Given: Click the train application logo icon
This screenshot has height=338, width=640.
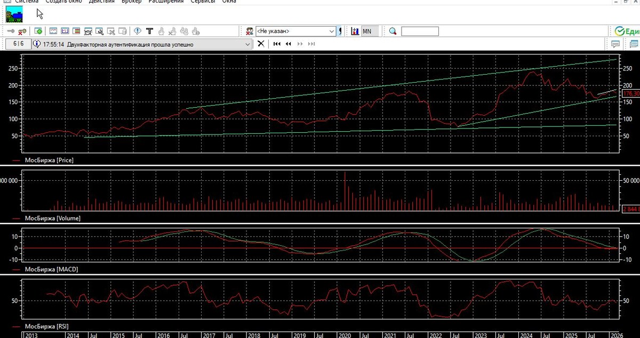Looking at the screenshot, I should tap(14, 14).
